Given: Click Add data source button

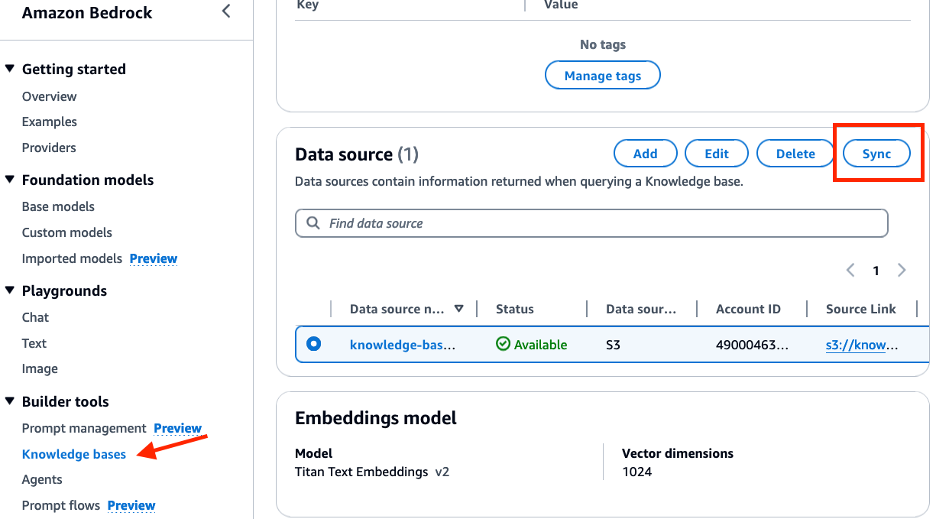Looking at the screenshot, I should (x=646, y=154).
